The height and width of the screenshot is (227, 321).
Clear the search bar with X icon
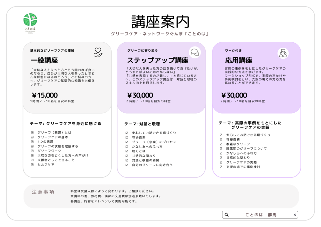point(294,215)
